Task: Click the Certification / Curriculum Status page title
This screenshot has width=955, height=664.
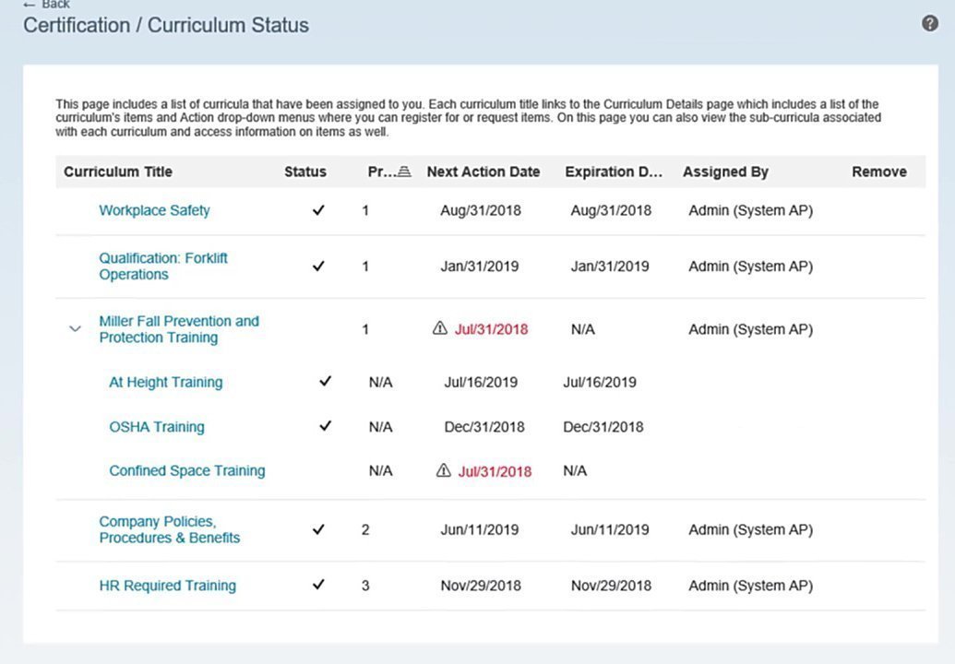Action: point(166,25)
